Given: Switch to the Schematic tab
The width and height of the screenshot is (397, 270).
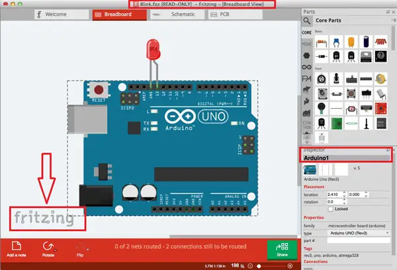Looking at the screenshot, I should (177, 15).
